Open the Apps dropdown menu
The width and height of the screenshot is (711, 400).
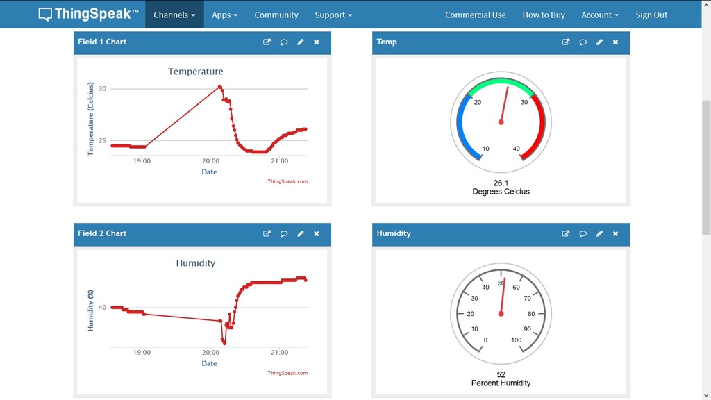coord(224,15)
